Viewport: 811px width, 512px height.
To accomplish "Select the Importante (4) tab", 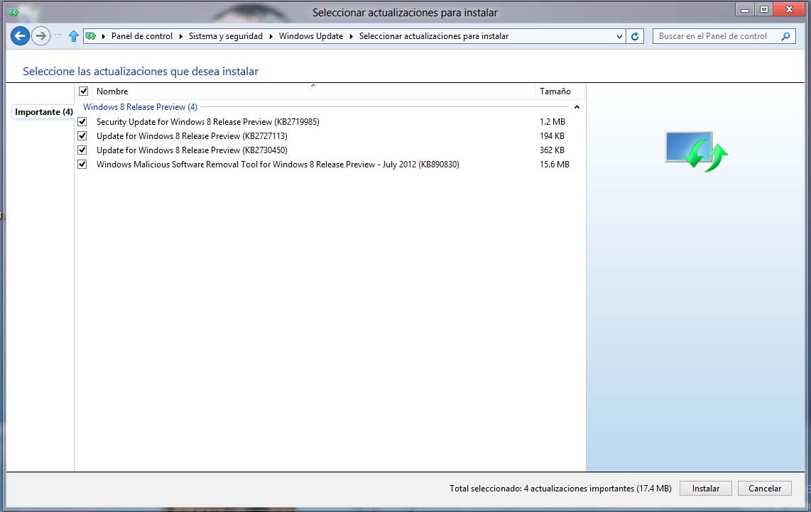I will 43,112.
